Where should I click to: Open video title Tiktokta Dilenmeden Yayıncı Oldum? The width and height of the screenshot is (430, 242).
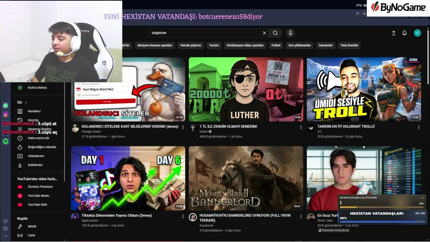(x=117, y=215)
